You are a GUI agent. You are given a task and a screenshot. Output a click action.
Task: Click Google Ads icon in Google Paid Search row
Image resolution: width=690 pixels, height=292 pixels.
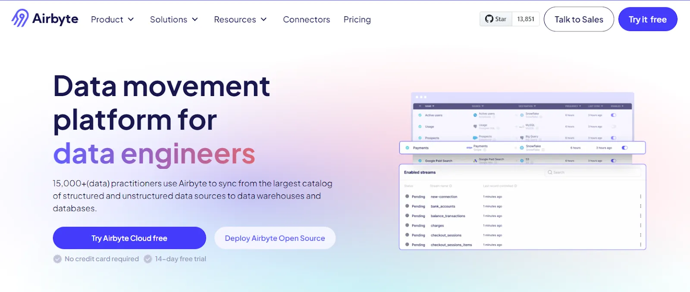475,161
